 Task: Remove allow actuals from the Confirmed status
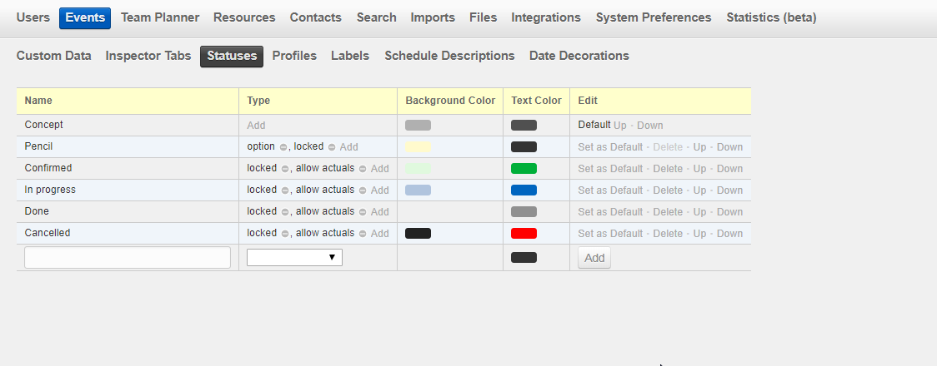363,169
